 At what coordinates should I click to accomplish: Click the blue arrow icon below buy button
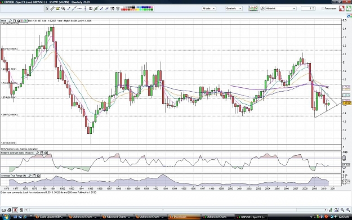coord(349,16)
